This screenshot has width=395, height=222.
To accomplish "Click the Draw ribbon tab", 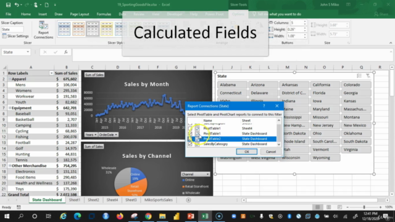I will point(59,14).
